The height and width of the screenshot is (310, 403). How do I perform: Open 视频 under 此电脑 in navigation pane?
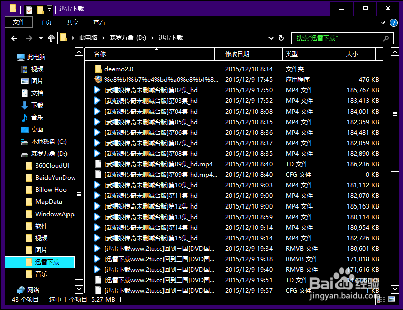[32, 69]
